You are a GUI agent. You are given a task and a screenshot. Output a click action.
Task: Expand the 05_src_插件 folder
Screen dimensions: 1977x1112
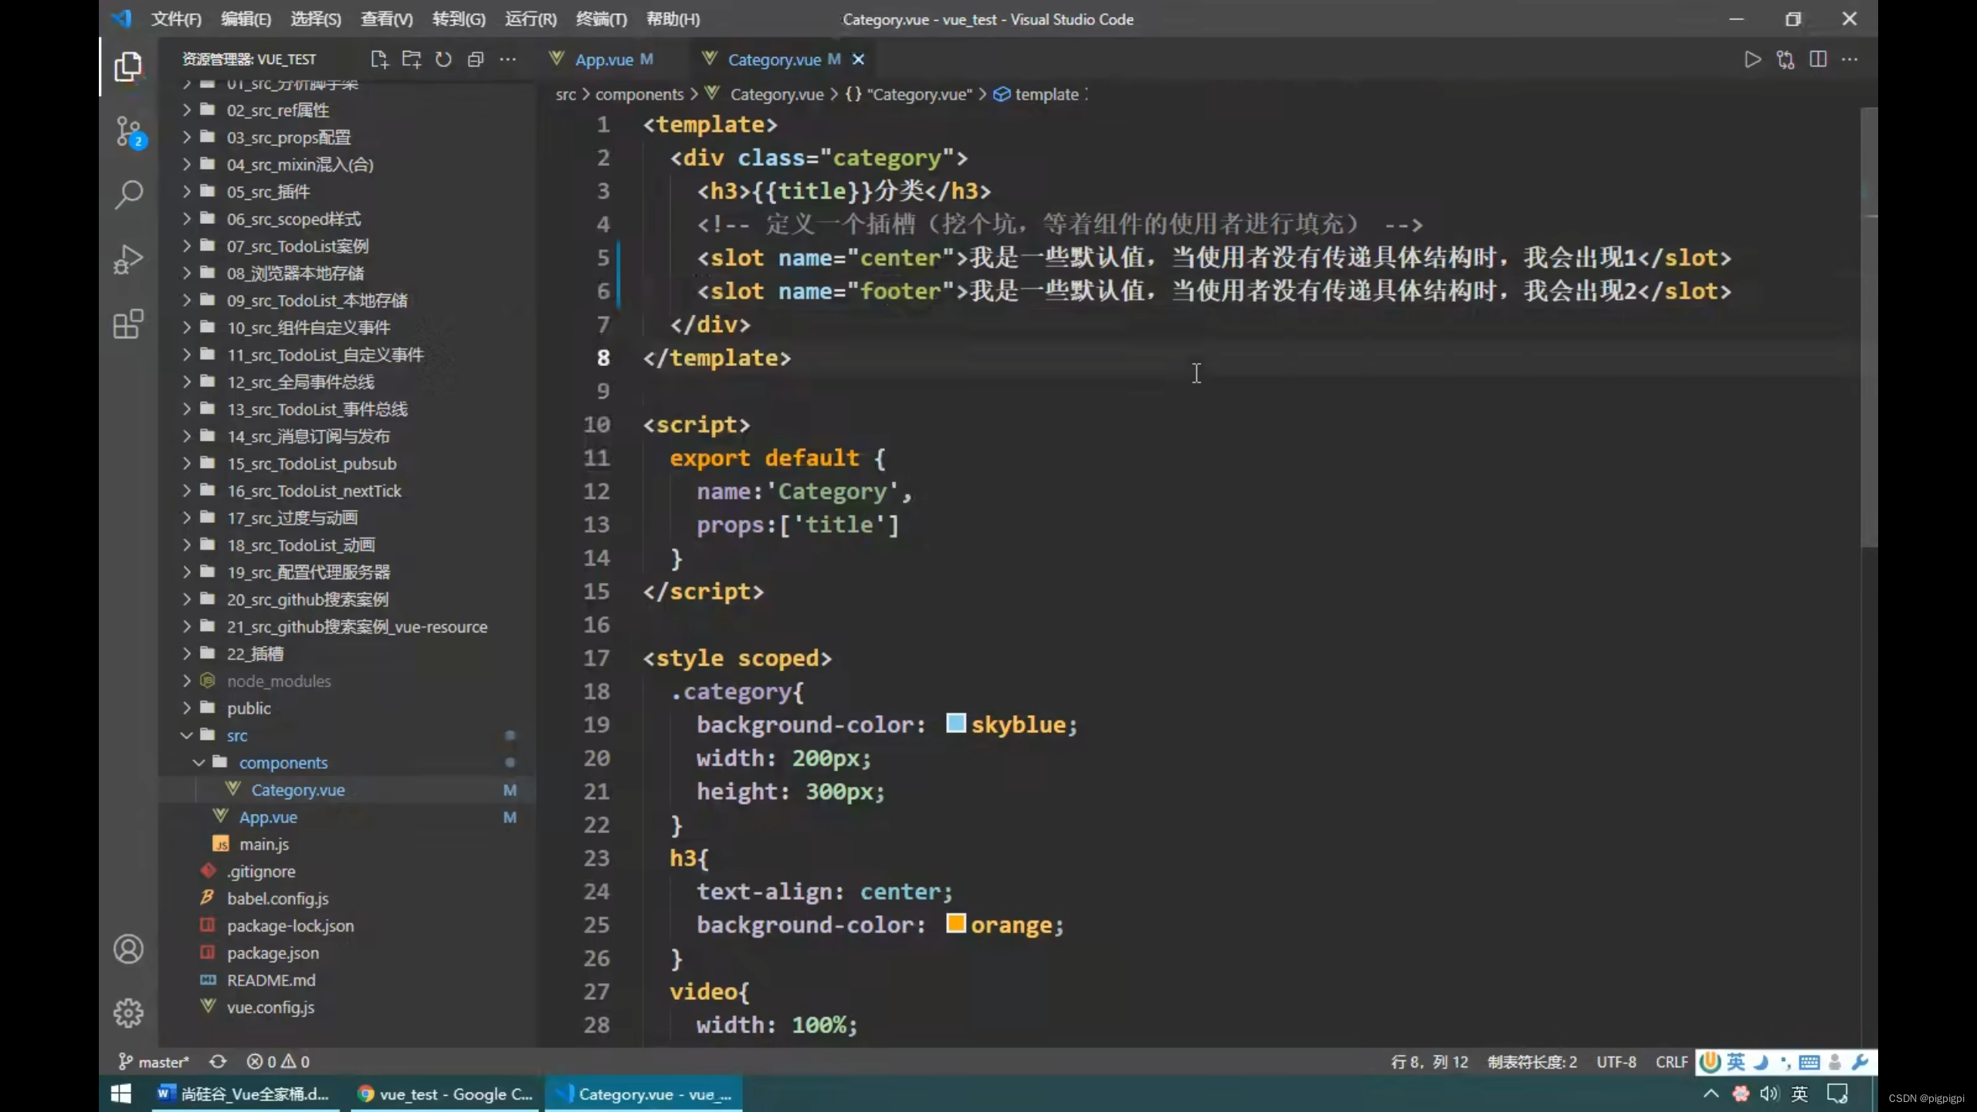[347, 192]
